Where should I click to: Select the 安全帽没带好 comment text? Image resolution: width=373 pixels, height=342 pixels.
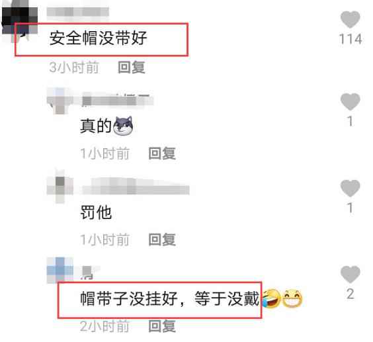pos(98,38)
